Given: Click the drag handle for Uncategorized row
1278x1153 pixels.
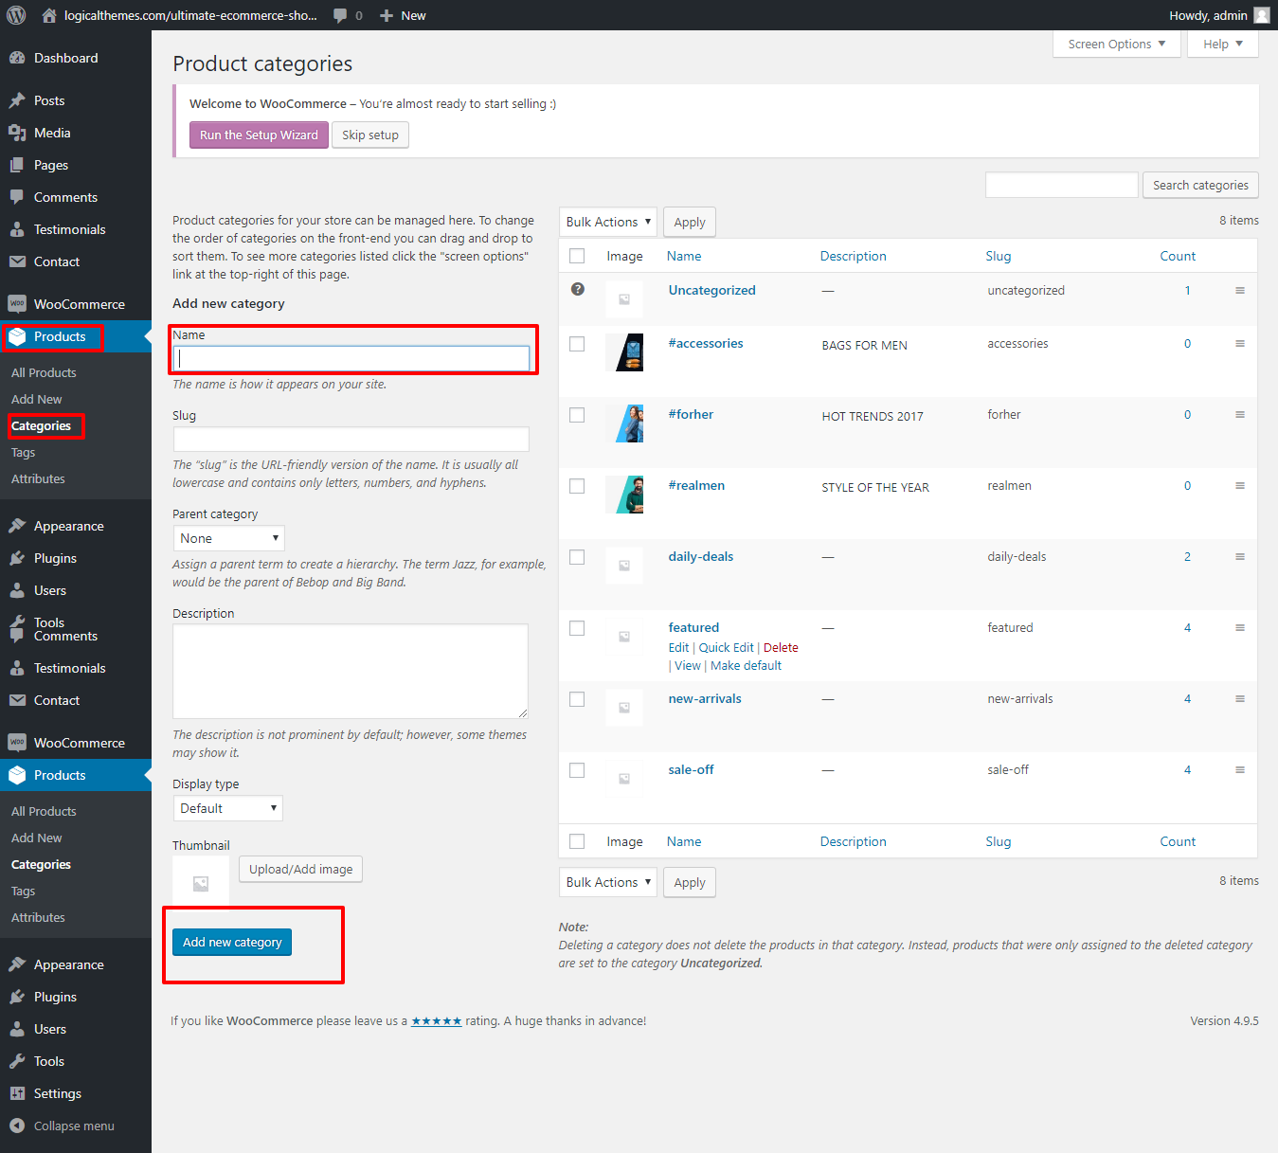Looking at the screenshot, I should [1239, 291].
